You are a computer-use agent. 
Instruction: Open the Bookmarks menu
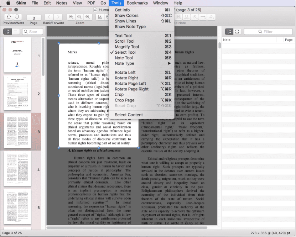[x=137, y=3]
